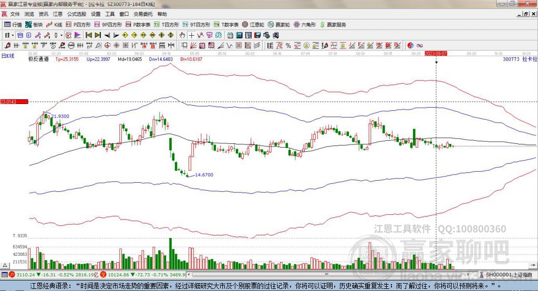
Task: Open the 江恩轮 tool
Action: pyautogui.click(x=253, y=25)
